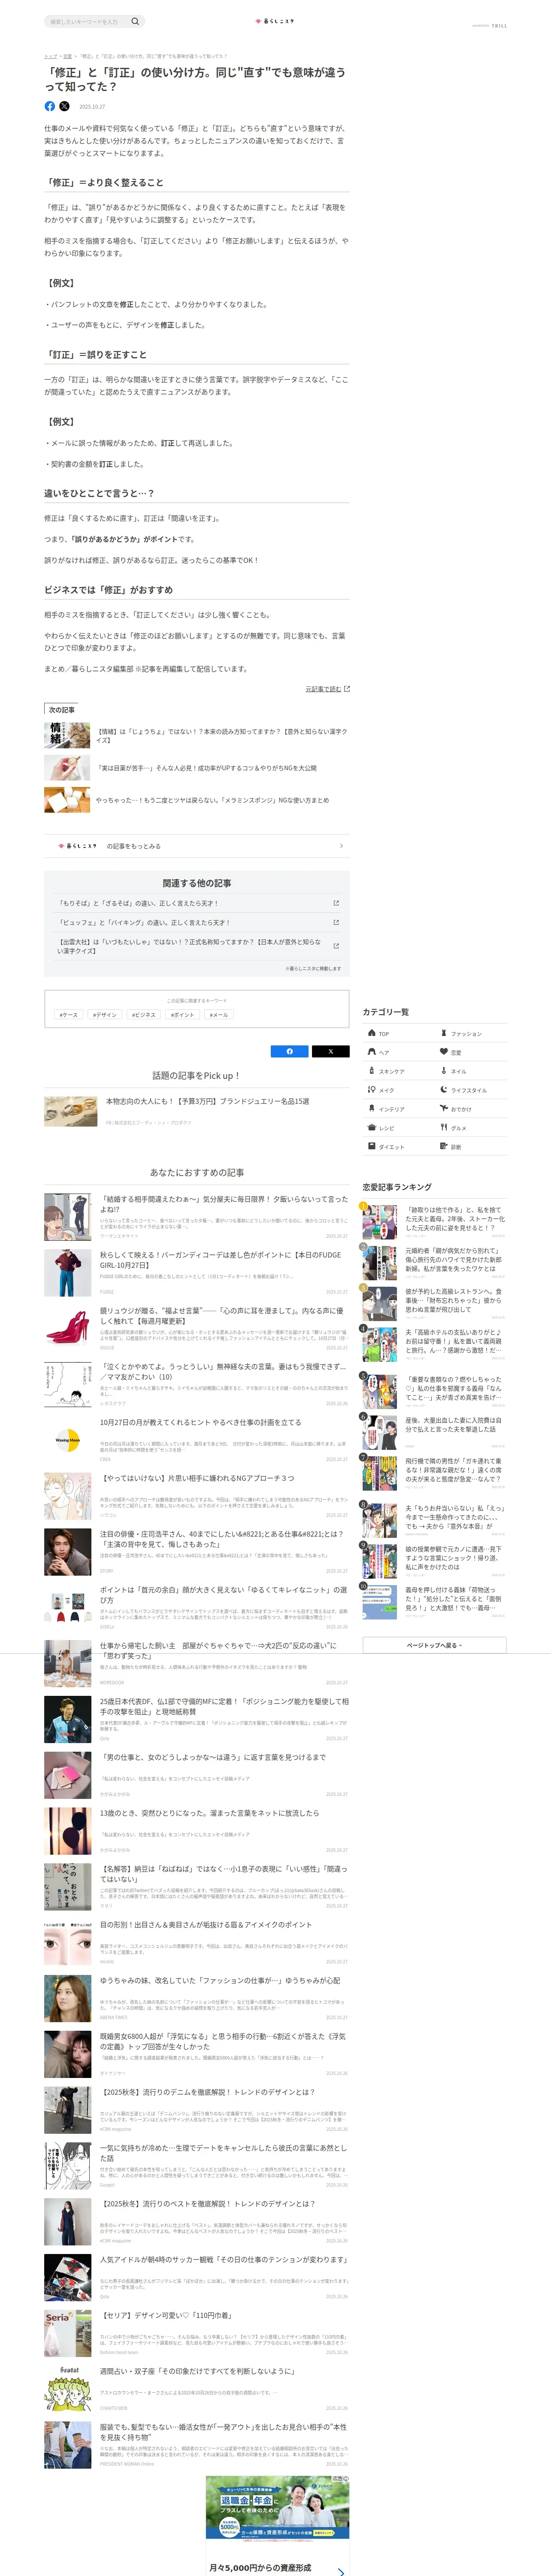Open レシピ category pot icon
551x2576 pixels.
pos(372,1127)
